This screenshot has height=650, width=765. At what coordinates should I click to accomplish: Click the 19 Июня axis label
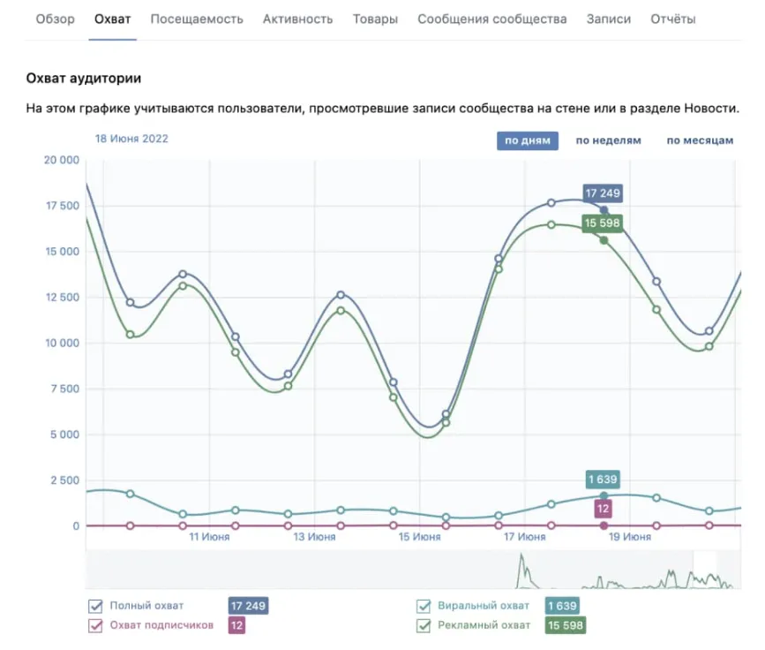630,537
